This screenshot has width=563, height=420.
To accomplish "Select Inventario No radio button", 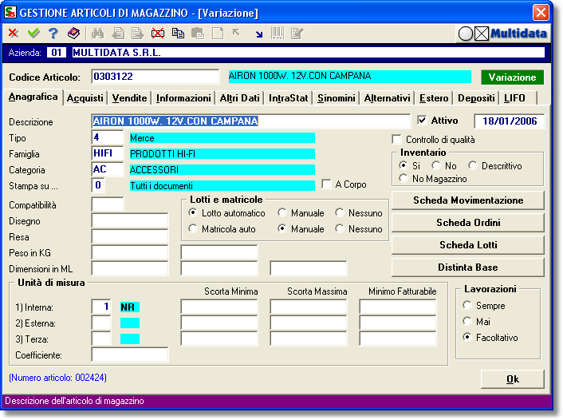I will tap(436, 165).
